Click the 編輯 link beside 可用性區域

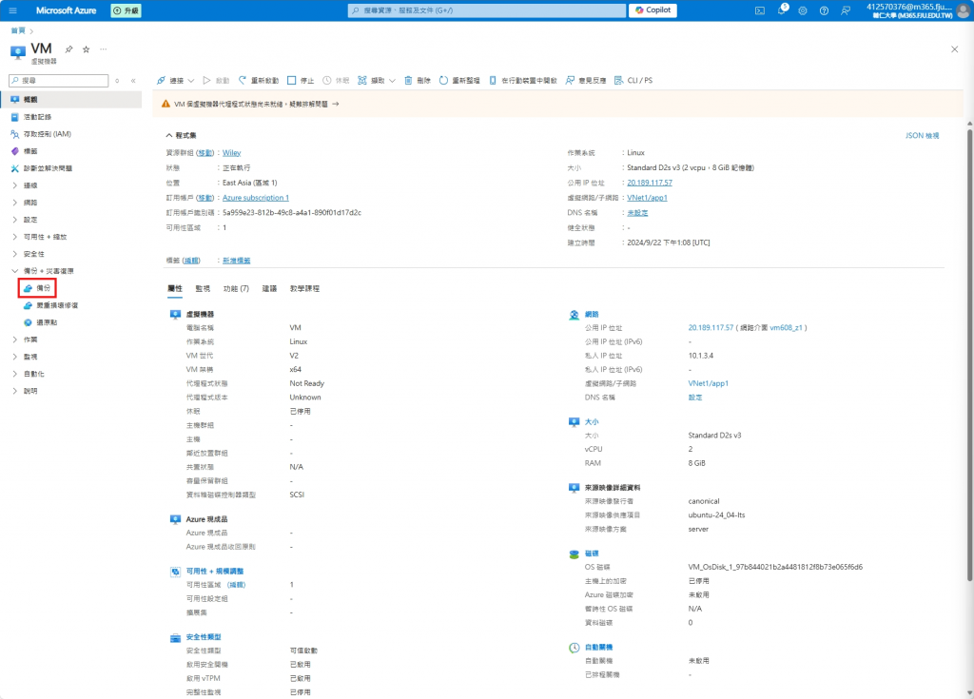point(237,585)
